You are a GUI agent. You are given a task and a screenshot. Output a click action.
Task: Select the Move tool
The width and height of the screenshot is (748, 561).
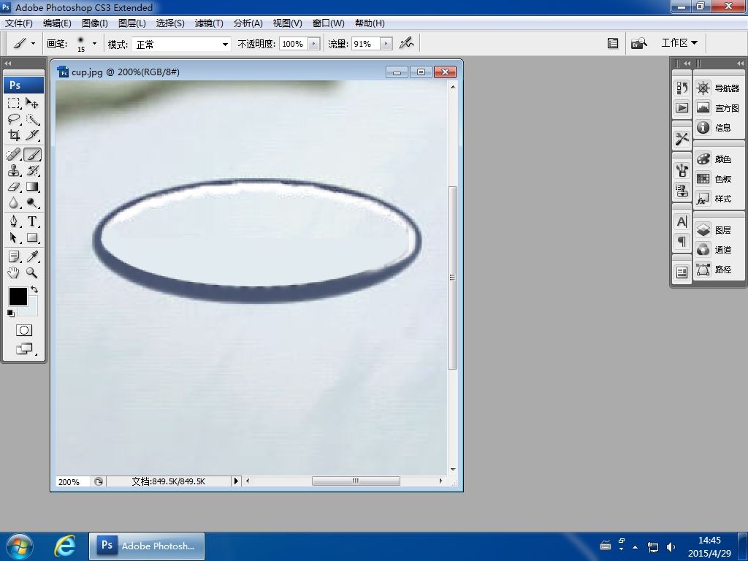[x=32, y=103]
